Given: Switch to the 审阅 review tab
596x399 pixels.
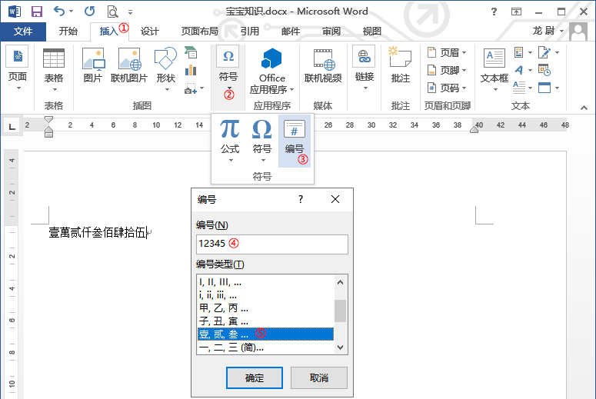Looking at the screenshot, I should coord(331,32).
